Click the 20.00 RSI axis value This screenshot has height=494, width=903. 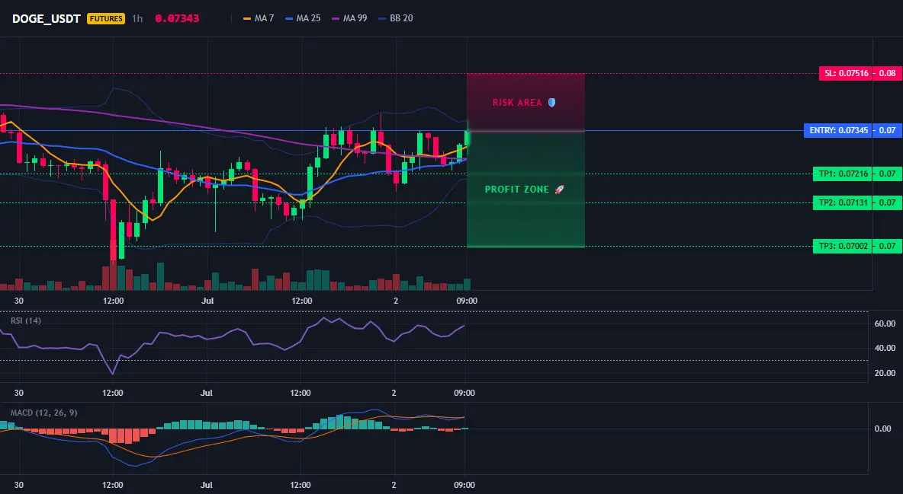885,373
